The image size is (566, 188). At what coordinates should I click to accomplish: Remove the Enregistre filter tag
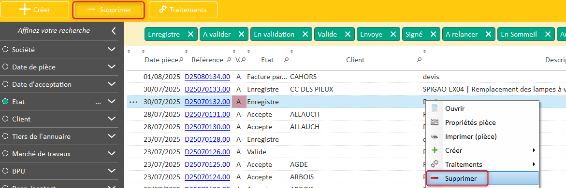pyautogui.click(x=190, y=34)
